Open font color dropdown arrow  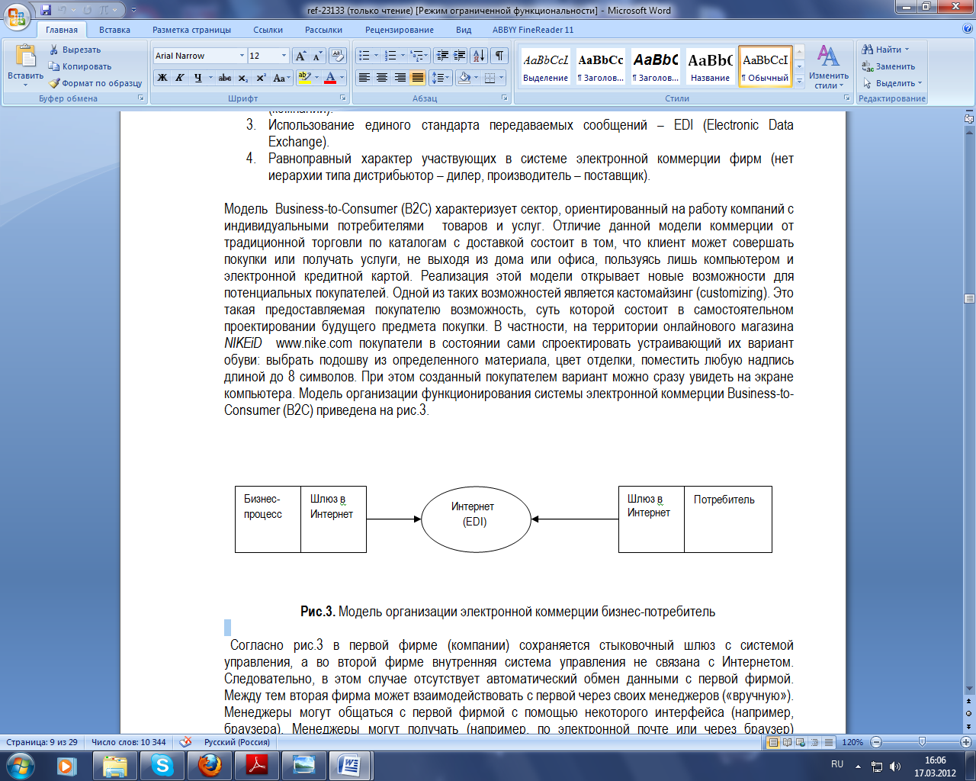(x=342, y=78)
